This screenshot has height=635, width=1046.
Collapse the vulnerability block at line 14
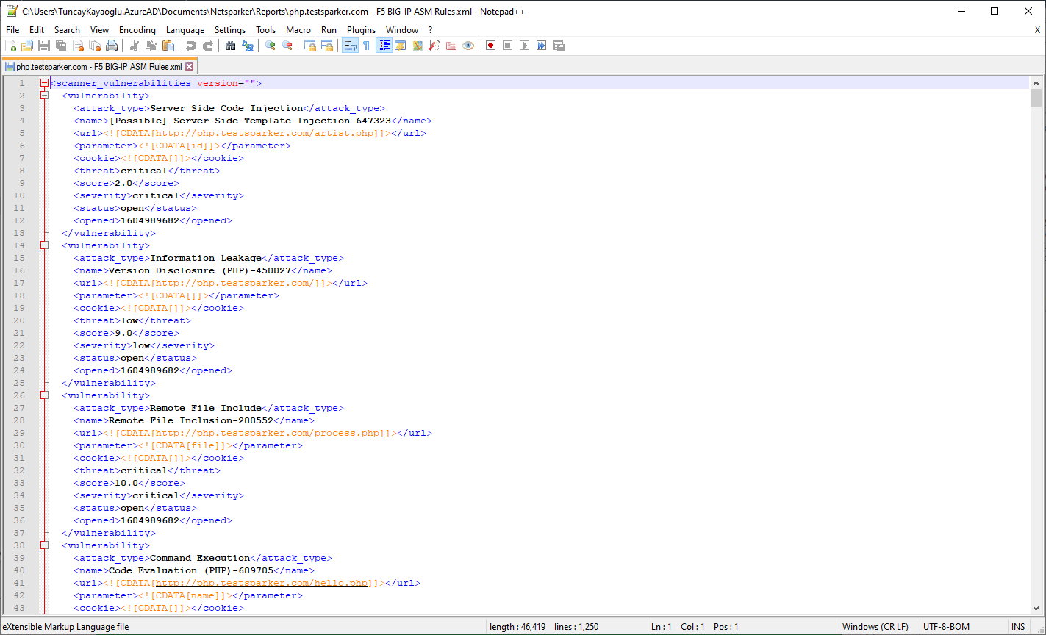click(x=43, y=245)
